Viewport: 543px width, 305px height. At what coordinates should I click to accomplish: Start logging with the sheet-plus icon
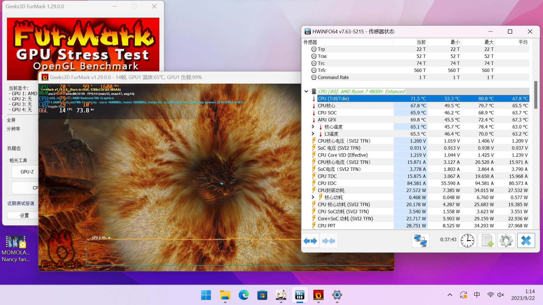pyautogui.click(x=487, y=241)
